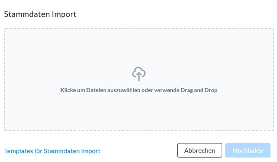Dismiss dialog using the white Abbrechen button
Image resolution: width=277 pixels, height=162 pixels.
[200, 150]
